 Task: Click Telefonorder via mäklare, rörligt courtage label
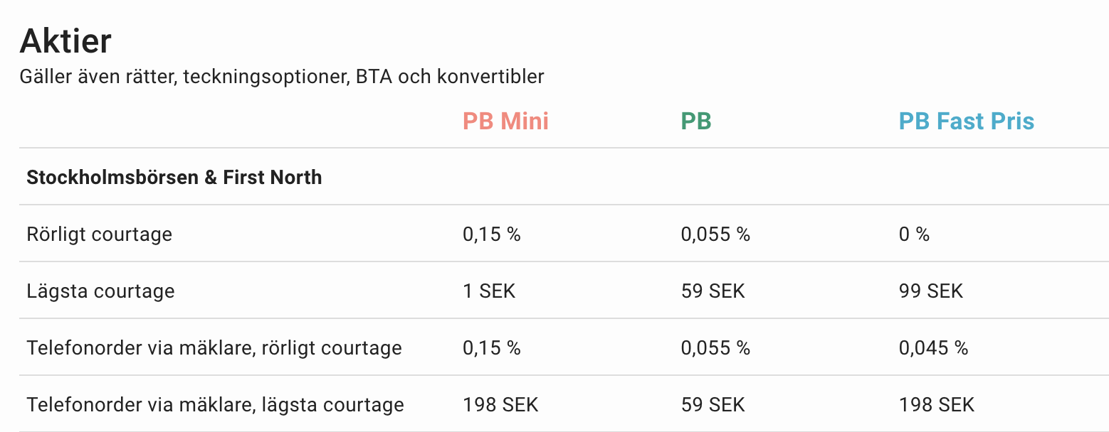click(214, 347)
